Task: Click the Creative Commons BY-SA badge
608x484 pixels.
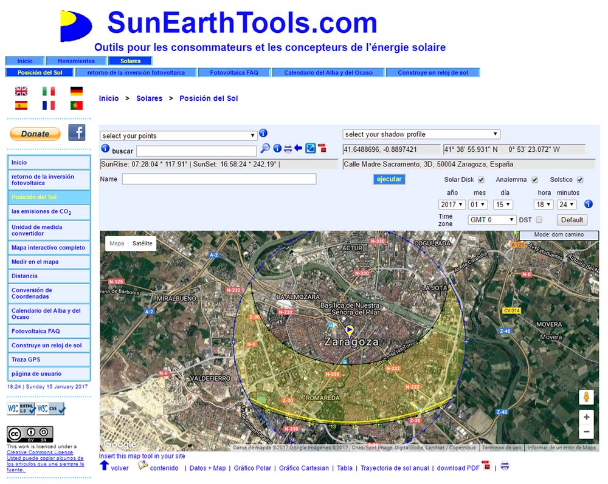Action: tap(30, 434)
